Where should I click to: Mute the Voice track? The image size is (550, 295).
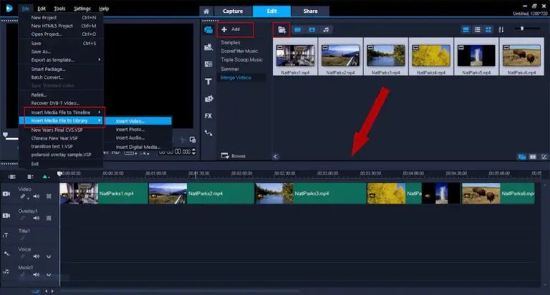36,256
